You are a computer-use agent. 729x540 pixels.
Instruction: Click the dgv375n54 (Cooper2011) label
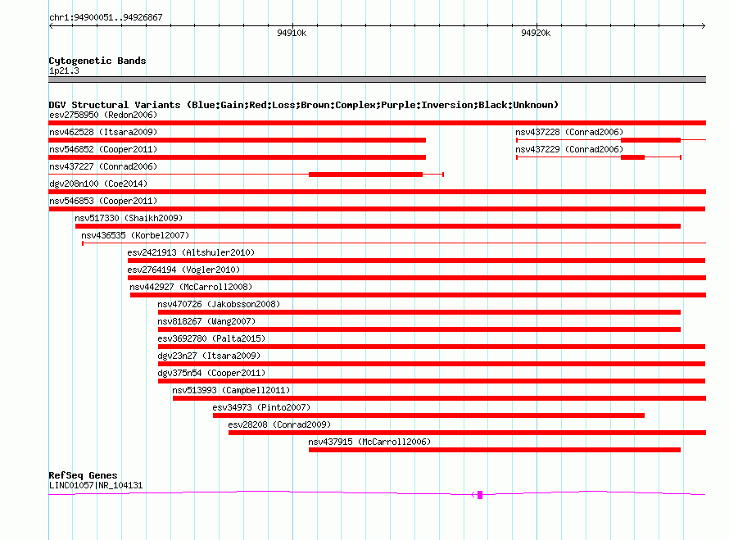[x=211, y=373]
